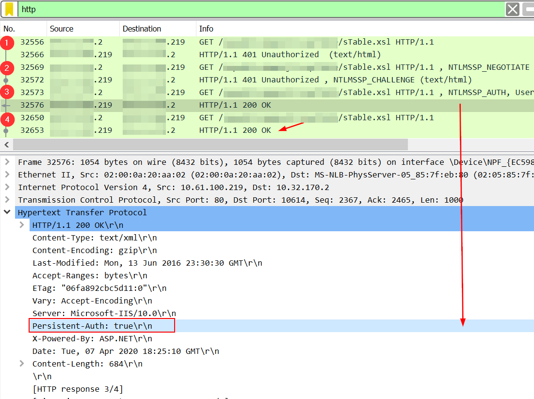Expand the Ethernet II section
The image size is (534, 399).
click(x=7, y=175)
